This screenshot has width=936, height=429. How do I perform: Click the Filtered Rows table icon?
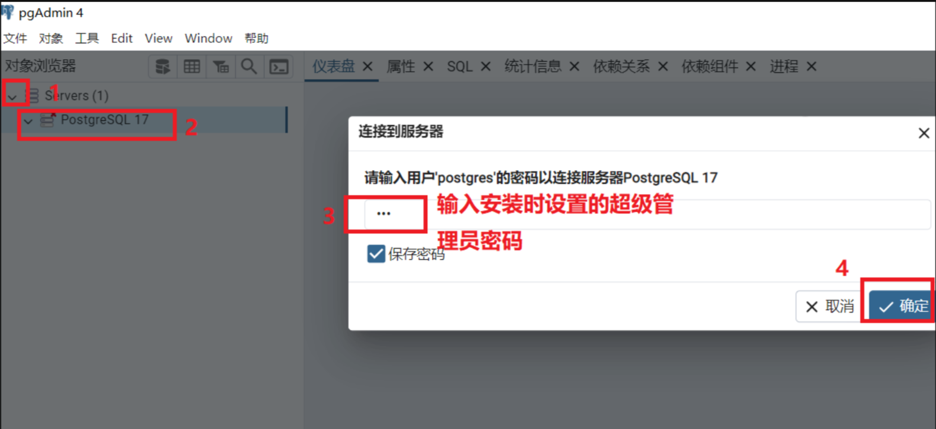tap(221, 66)
